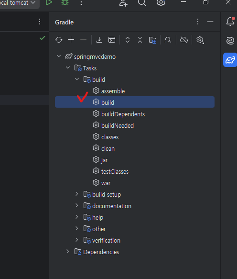Click the Gradle elephant sidebar icon
This screenshot has width=237, height=279.
[x=230, y=60]
